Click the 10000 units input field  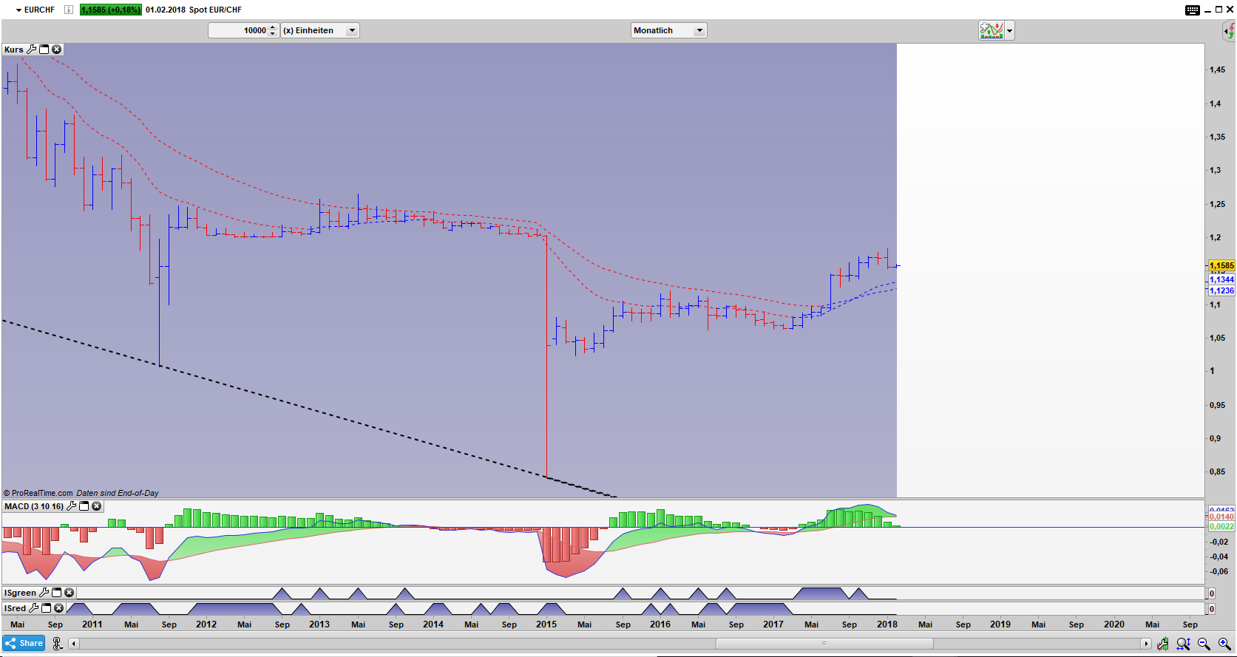(x=238, y=30)
